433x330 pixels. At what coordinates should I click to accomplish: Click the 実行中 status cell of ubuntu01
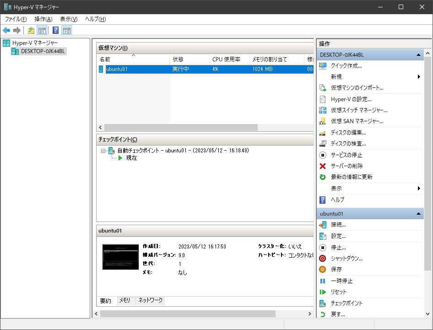[x=181, y=69]
